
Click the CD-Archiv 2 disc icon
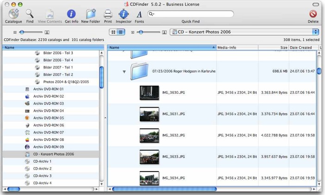pyautogui.click(x=27, y=169)
